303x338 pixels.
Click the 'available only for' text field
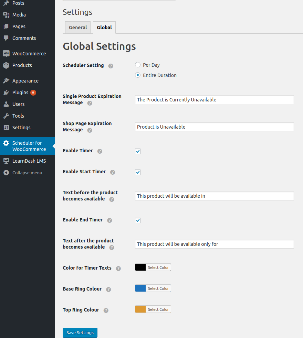214,244
